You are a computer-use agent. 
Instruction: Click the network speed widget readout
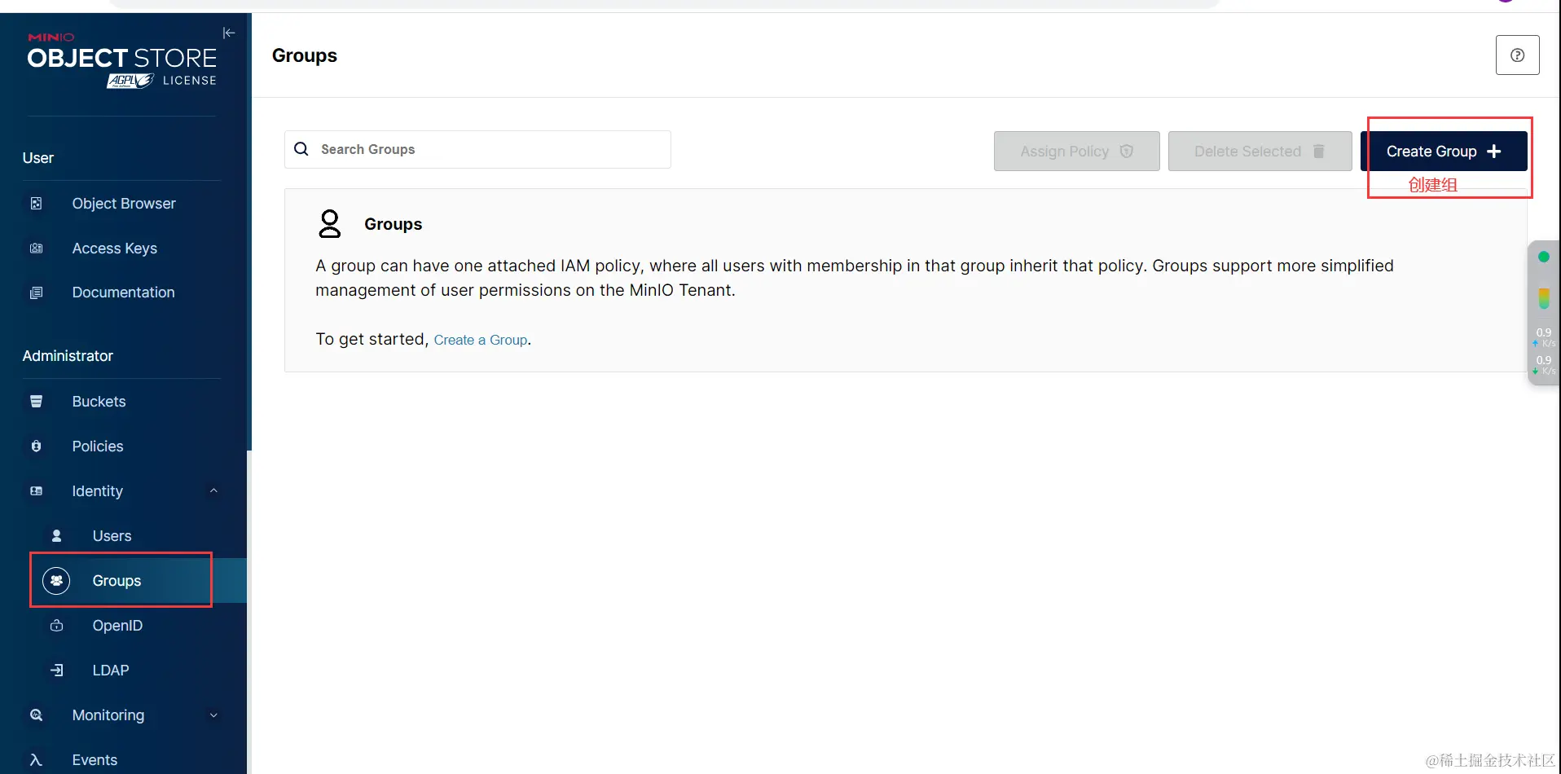(1544, 352)
